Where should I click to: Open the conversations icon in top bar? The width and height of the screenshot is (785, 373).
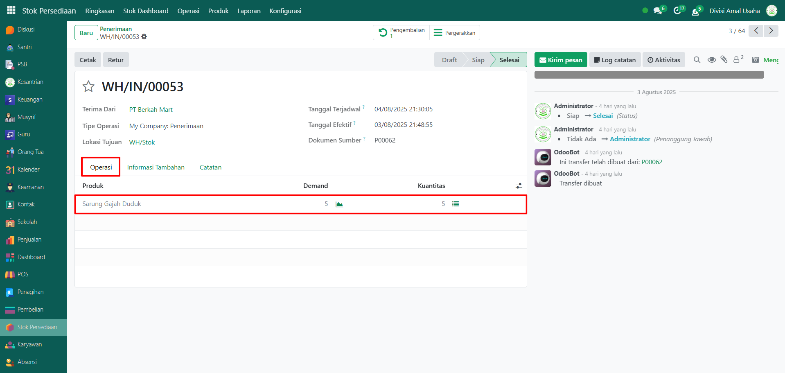658,11
